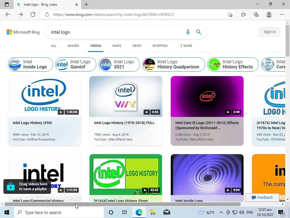The width and height of the screenshot is (290, 218).
Task: Click the browser Forward arrow
Action: click(20, 14)
